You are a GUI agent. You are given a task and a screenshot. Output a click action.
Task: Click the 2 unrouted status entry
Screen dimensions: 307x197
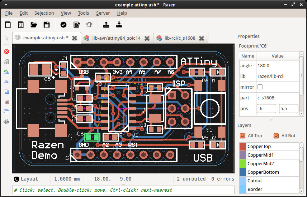[x=191, y=179]
